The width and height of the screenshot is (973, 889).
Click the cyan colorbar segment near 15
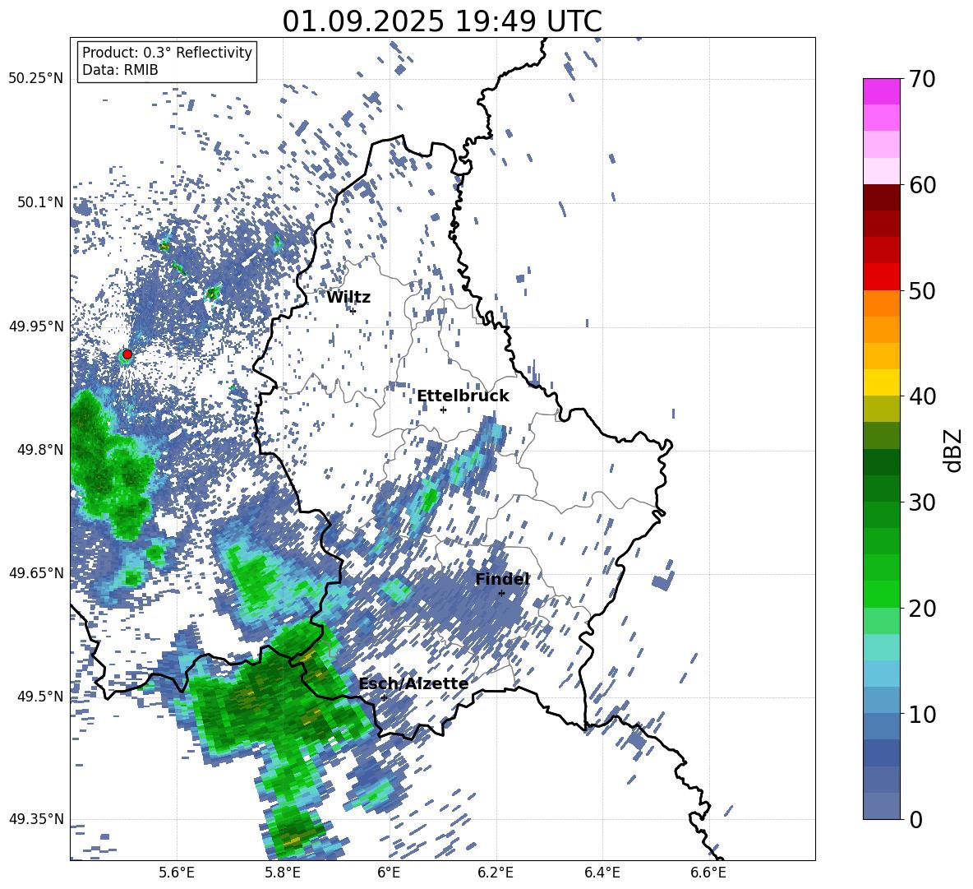[x=882, y=647]
